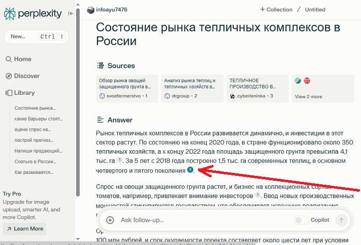Click the scrollbar up arrow
The width and height of the screenshot is (361, 245).
pyautogui.click(x=78, y=4)
